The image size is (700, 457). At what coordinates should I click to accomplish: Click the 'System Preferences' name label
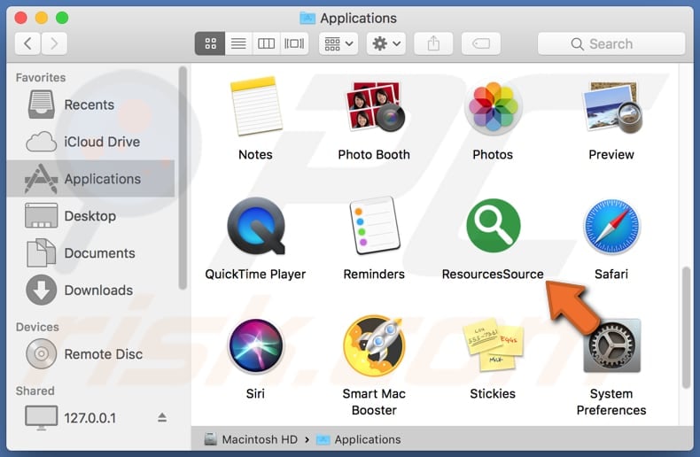coord(611,402)
